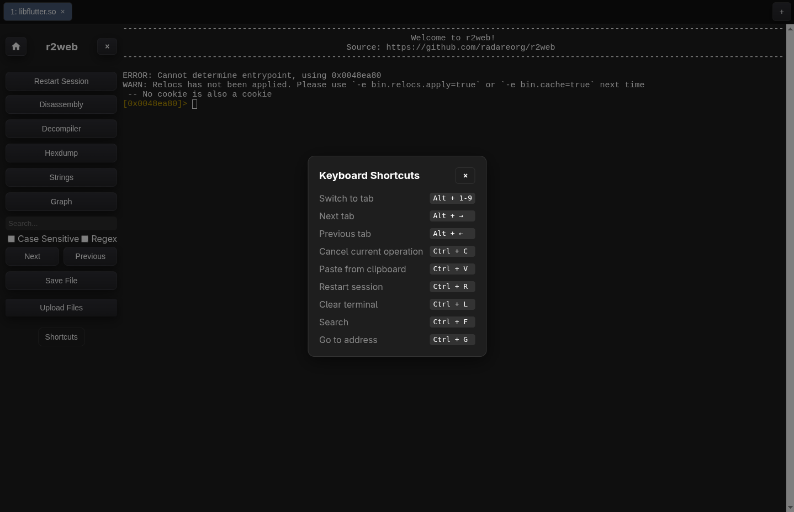Open the Disassembly view
This screenshot has height=512, width=794.
click(x=61, y=104)
